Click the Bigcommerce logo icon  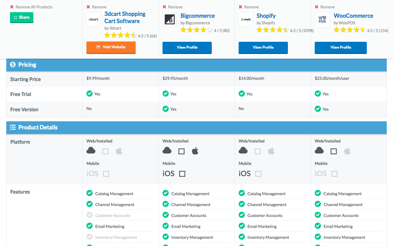pos(169,19)
